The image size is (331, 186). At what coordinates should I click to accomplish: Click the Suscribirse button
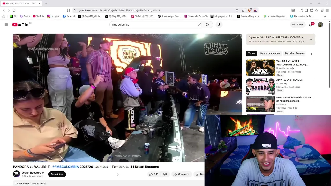point(57,174)
